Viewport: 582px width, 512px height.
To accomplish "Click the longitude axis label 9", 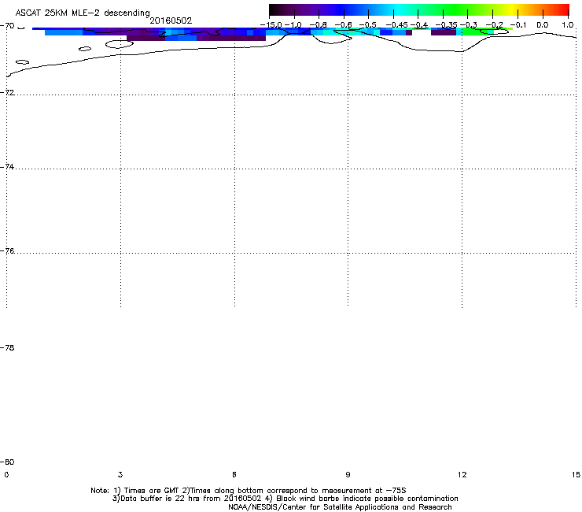I will [x=348, y=474].
